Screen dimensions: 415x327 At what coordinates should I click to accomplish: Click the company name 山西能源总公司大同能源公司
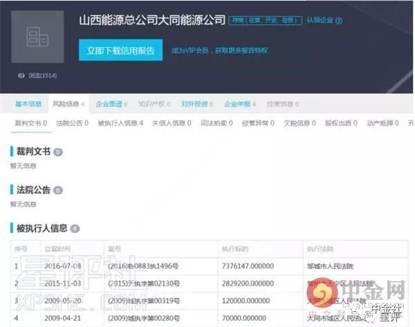coord(152,20)
